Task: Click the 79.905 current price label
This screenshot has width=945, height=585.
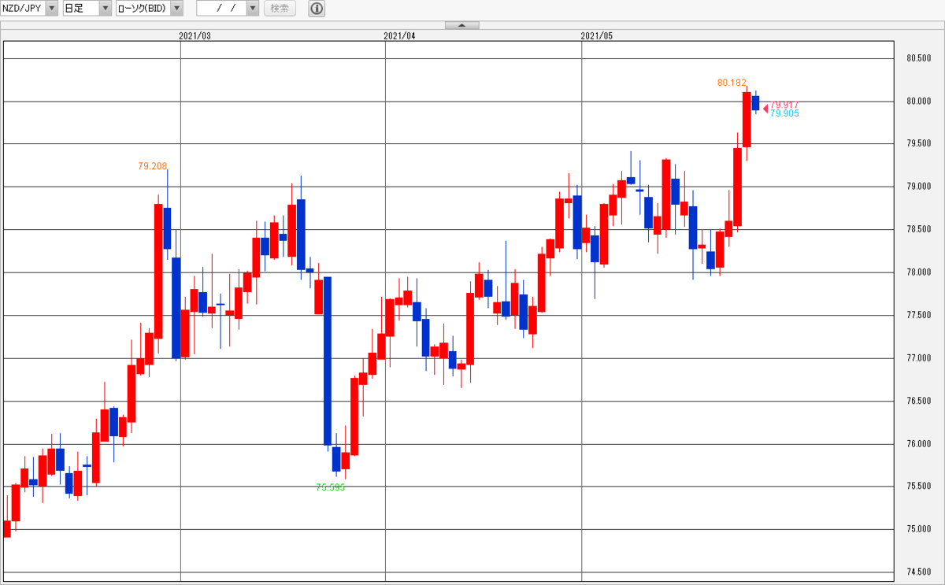Action: click(784, 113)
